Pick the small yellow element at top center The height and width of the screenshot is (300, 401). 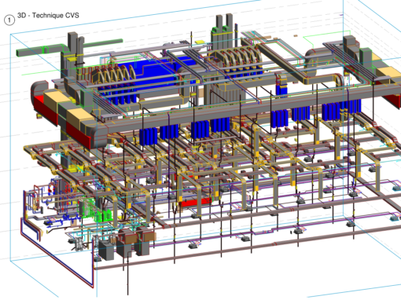coord(200,42)
